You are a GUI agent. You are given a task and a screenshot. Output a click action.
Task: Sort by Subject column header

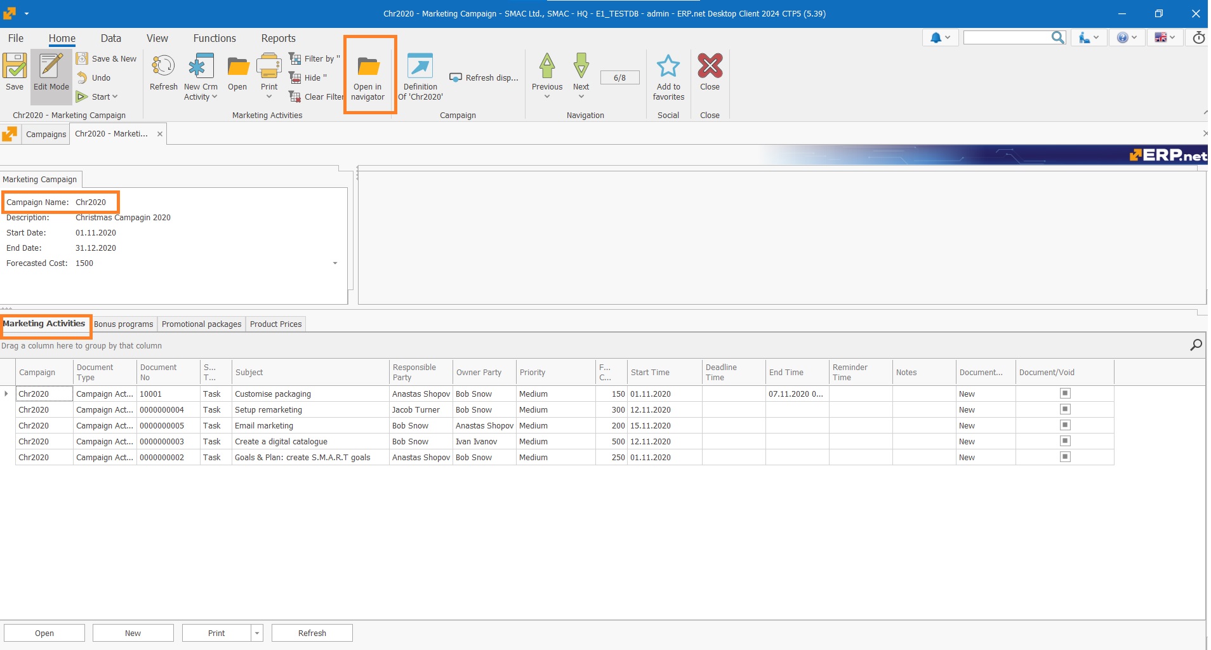(x=310, y=372)
